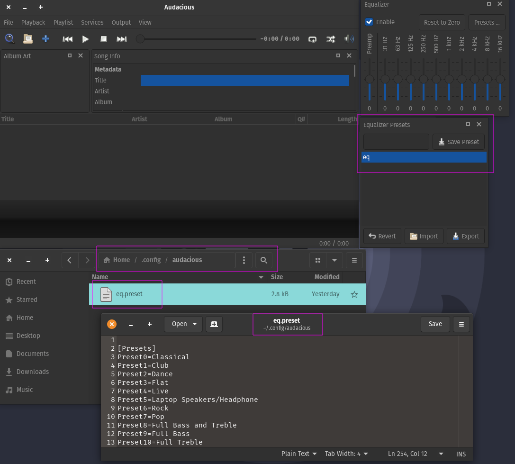Toggle the repeat playback icon
This screenshot has width=515, height=464.
(312, 39)
